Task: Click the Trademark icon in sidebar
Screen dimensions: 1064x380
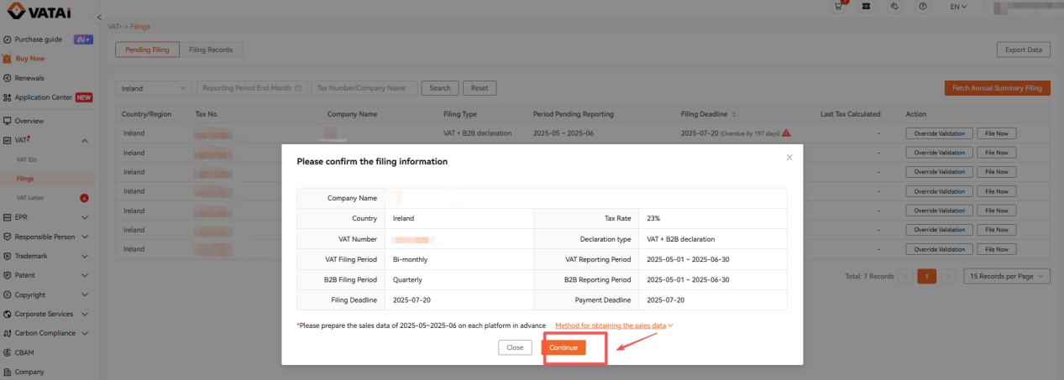Action: tap(8, 256)
